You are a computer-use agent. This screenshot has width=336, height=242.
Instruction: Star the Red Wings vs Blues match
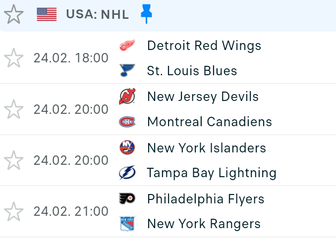tap(14, 58)
